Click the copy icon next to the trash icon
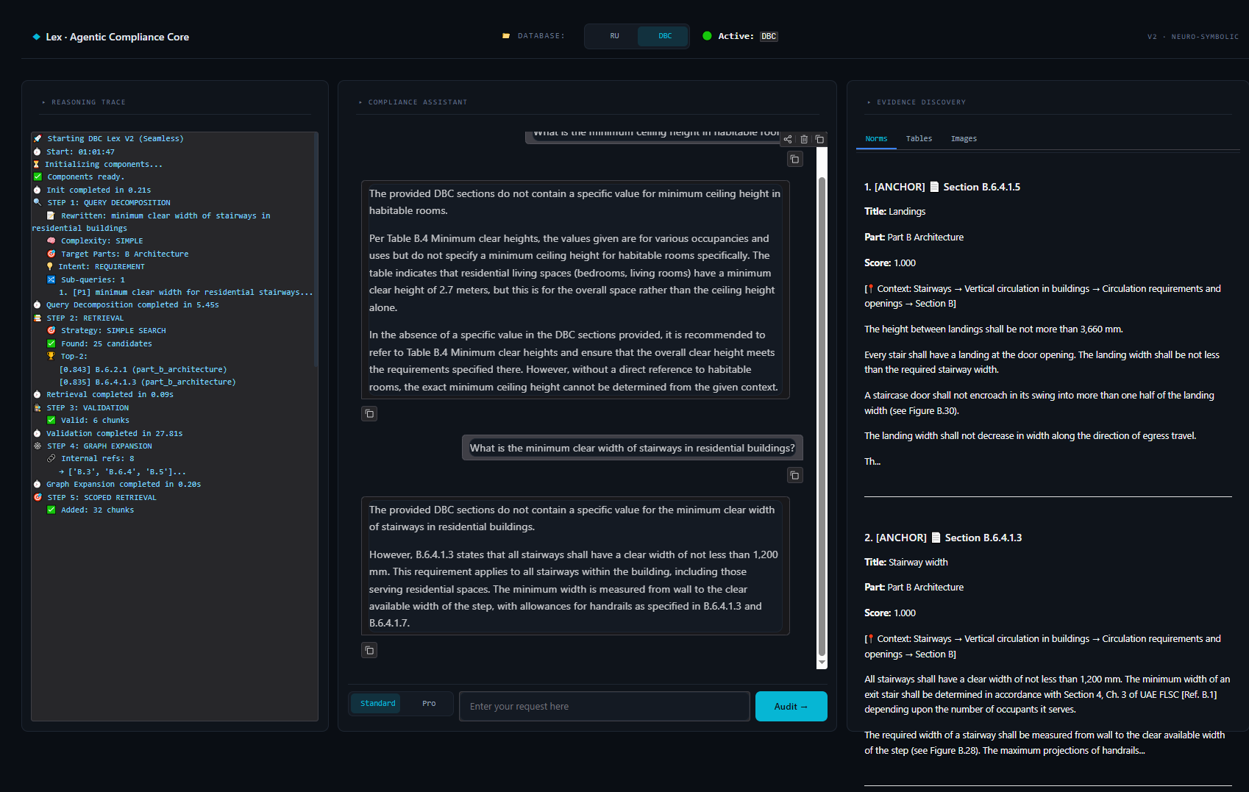The height and width of the screenshot is (792, 1249). tap(819, 139)
